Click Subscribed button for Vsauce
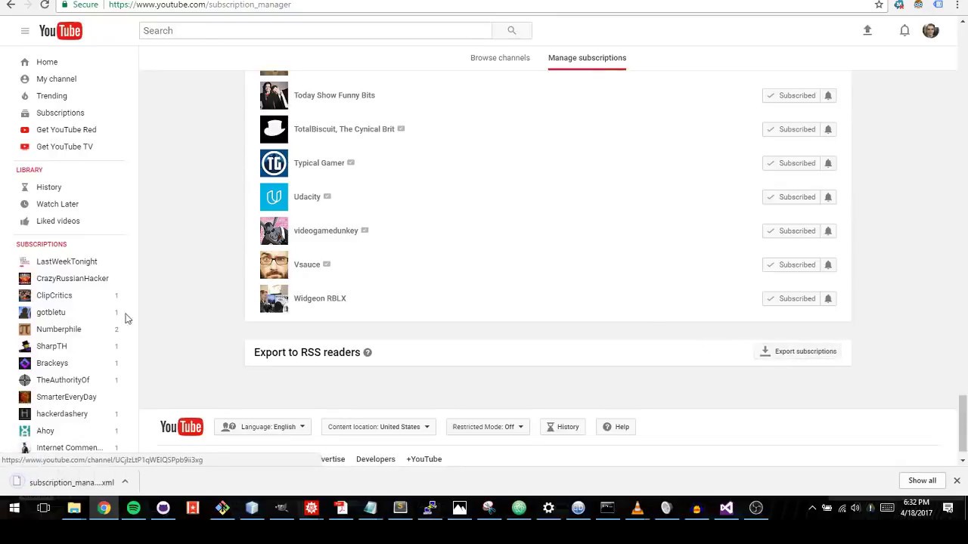This screenshot has width=968, height=544. [791, 264]
